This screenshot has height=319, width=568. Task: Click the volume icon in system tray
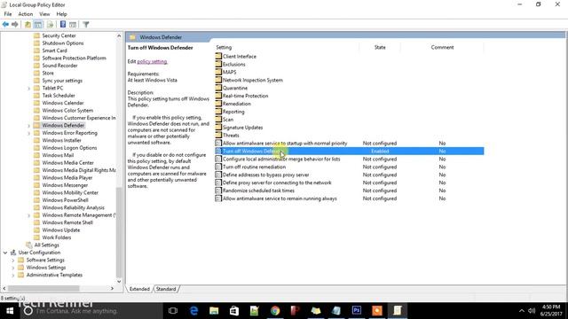tap(532, 311)
